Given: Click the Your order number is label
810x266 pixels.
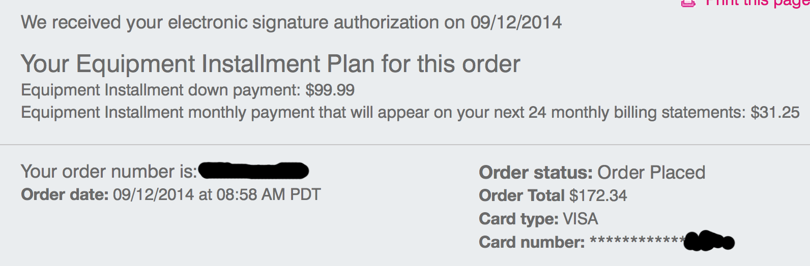Looking at the screenshot, I should coord(109,172).
